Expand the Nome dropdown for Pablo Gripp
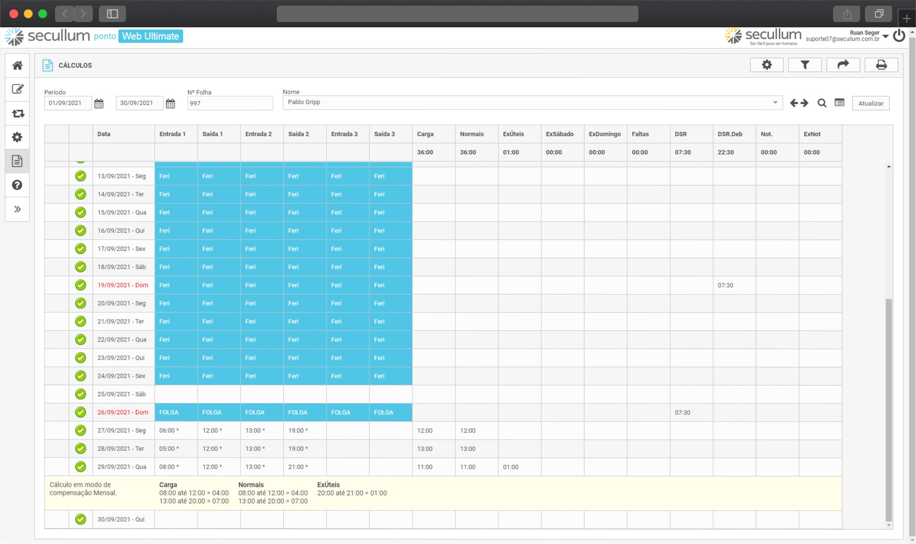Image resolution: width=916 pixels, height=544 pixels. [775, 103]
